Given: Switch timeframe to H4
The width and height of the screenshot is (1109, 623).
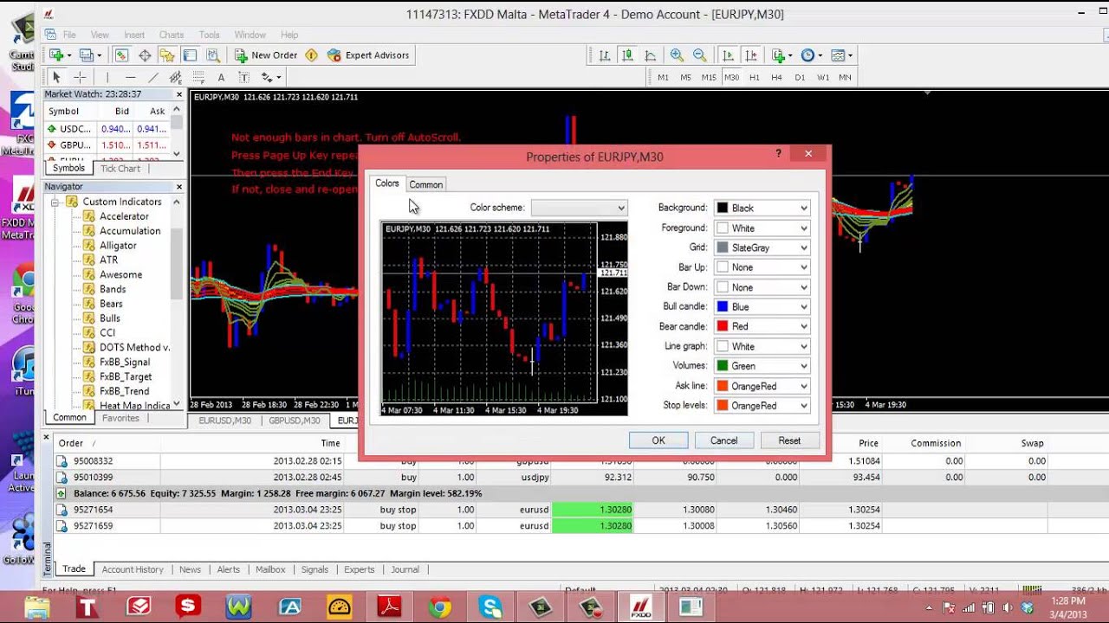Looking at the screenshot, I should tap(776, 77).
